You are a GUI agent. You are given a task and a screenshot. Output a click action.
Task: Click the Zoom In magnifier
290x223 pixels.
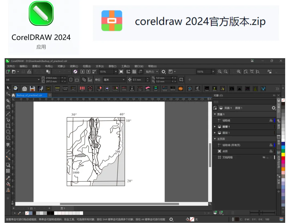pos(220,72)
